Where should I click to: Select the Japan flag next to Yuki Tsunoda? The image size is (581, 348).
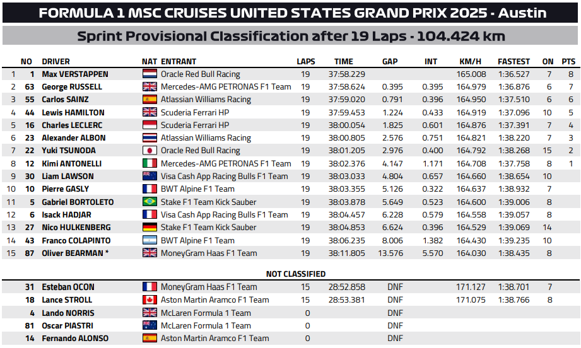pyautogui.click(x=150, y=151)
